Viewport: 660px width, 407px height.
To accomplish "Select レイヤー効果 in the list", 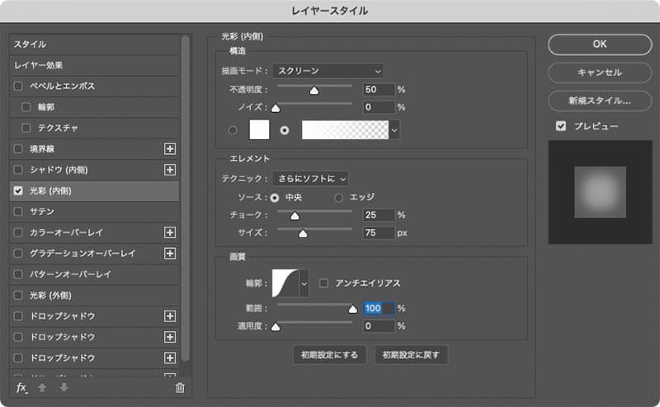I will point(94,65).
